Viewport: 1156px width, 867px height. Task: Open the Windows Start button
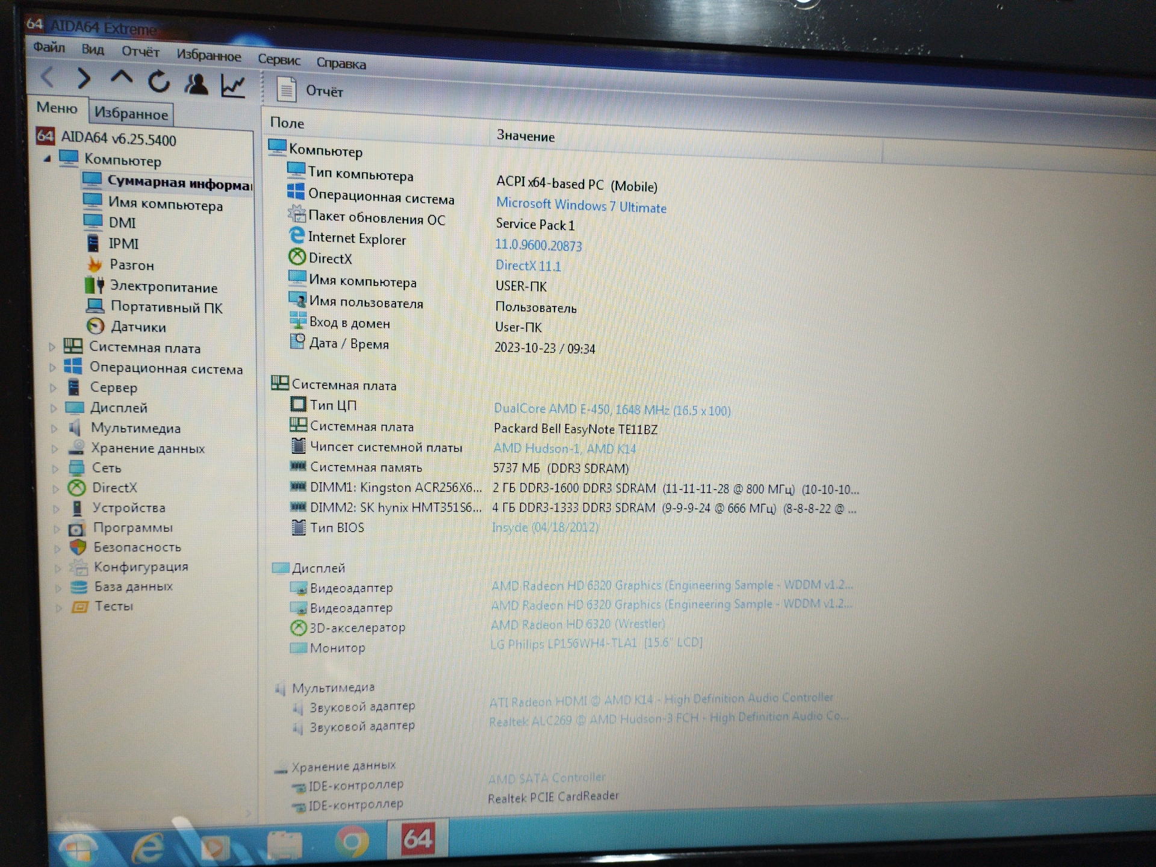pyautogui.click(x=77, y=850)
